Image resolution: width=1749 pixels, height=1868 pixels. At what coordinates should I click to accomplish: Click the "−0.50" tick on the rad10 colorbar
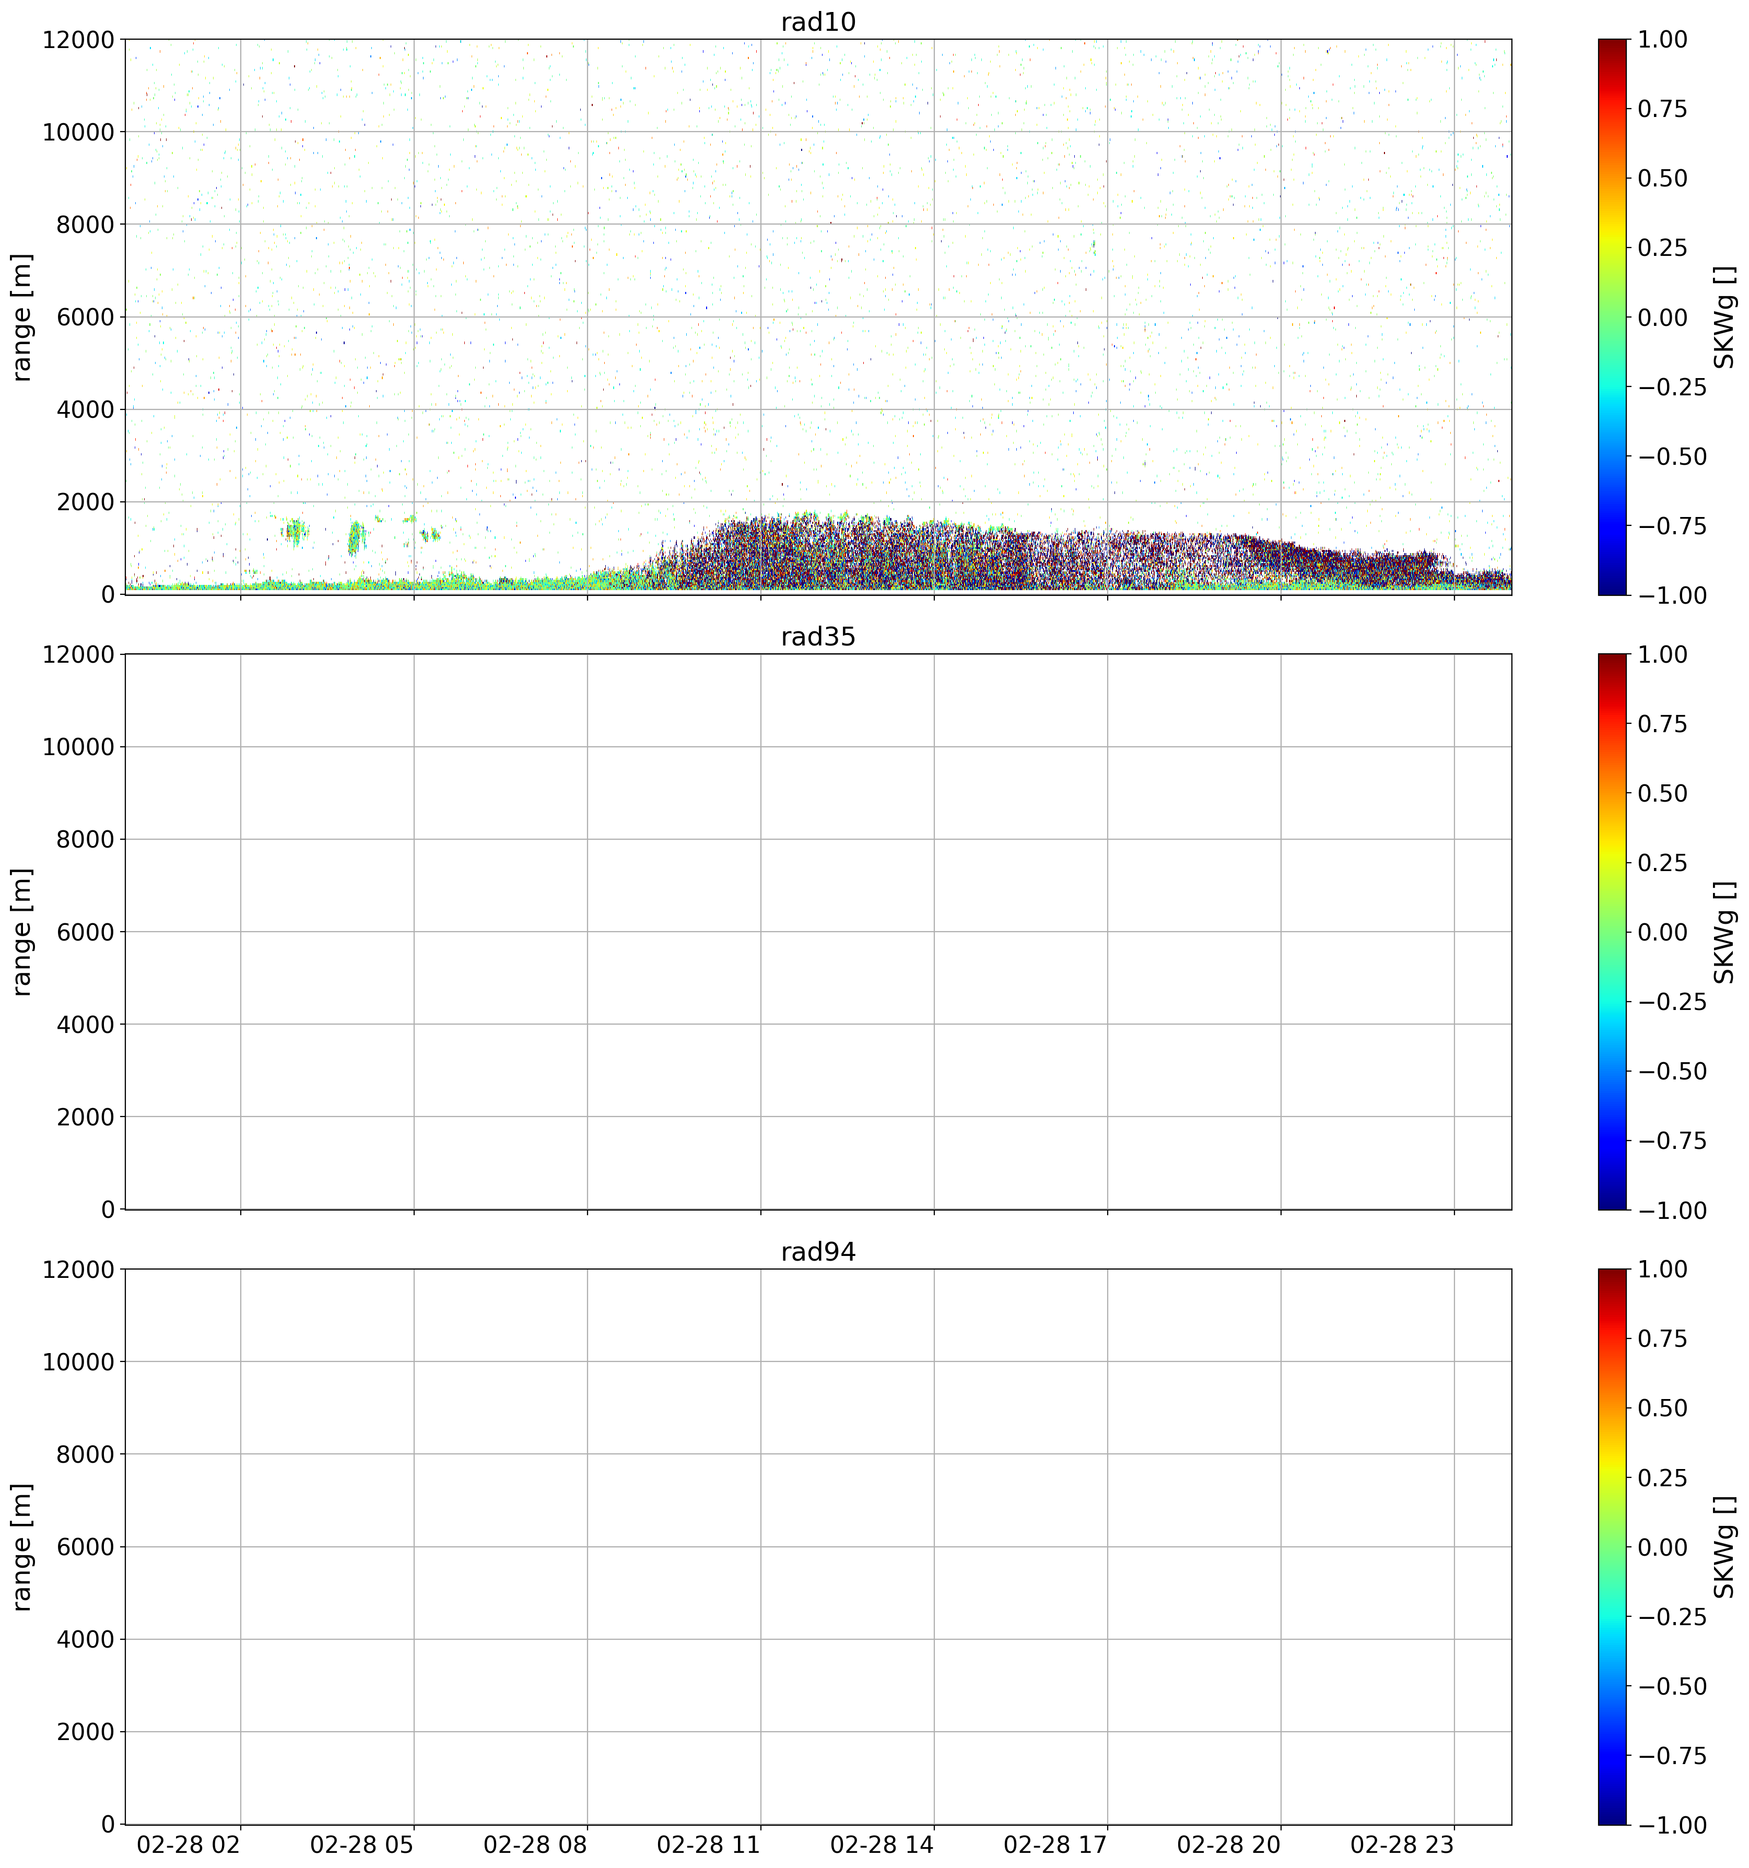pos(1673,456)
